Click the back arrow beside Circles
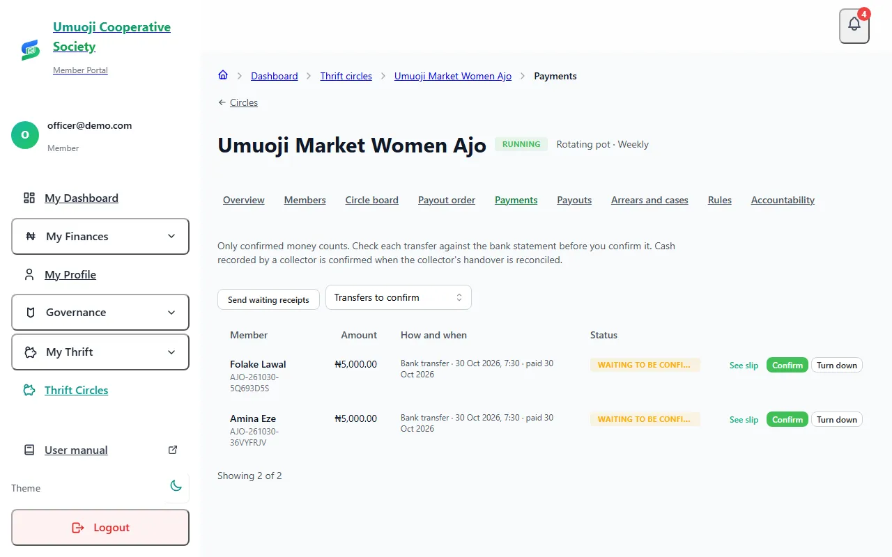 [222, 102]
